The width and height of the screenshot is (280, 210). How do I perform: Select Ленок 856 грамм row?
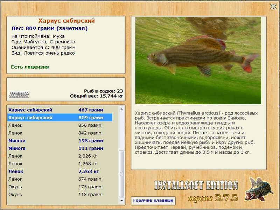[59, 125]
